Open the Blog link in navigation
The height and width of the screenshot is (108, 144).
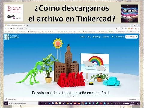[x=89, y=37]
